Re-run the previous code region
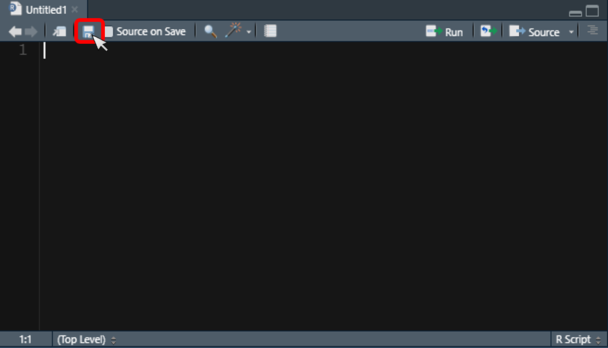Screen dimensions: 608x348 (x=487, y=31)
